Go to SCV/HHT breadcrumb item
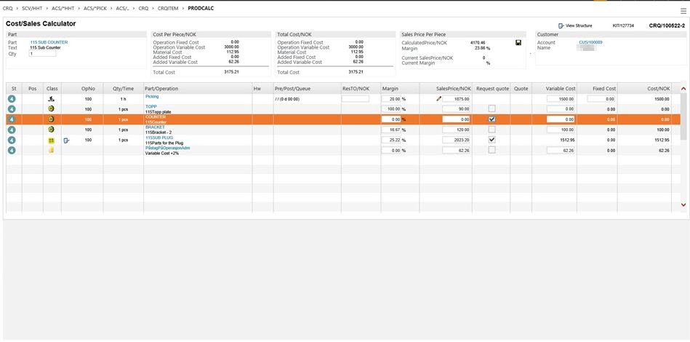The image size is (690, 342). pyautogui.click(x=33, y=8)
